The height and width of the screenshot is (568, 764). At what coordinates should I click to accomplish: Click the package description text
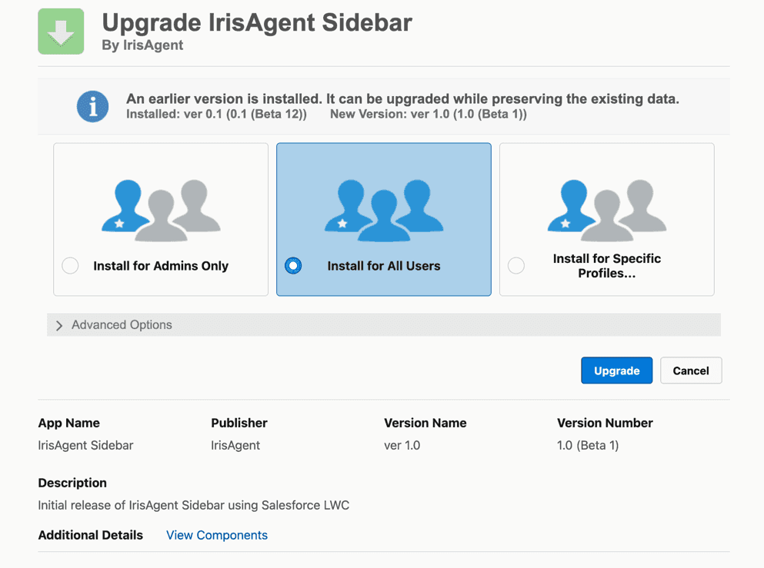(x=194, y=505)
